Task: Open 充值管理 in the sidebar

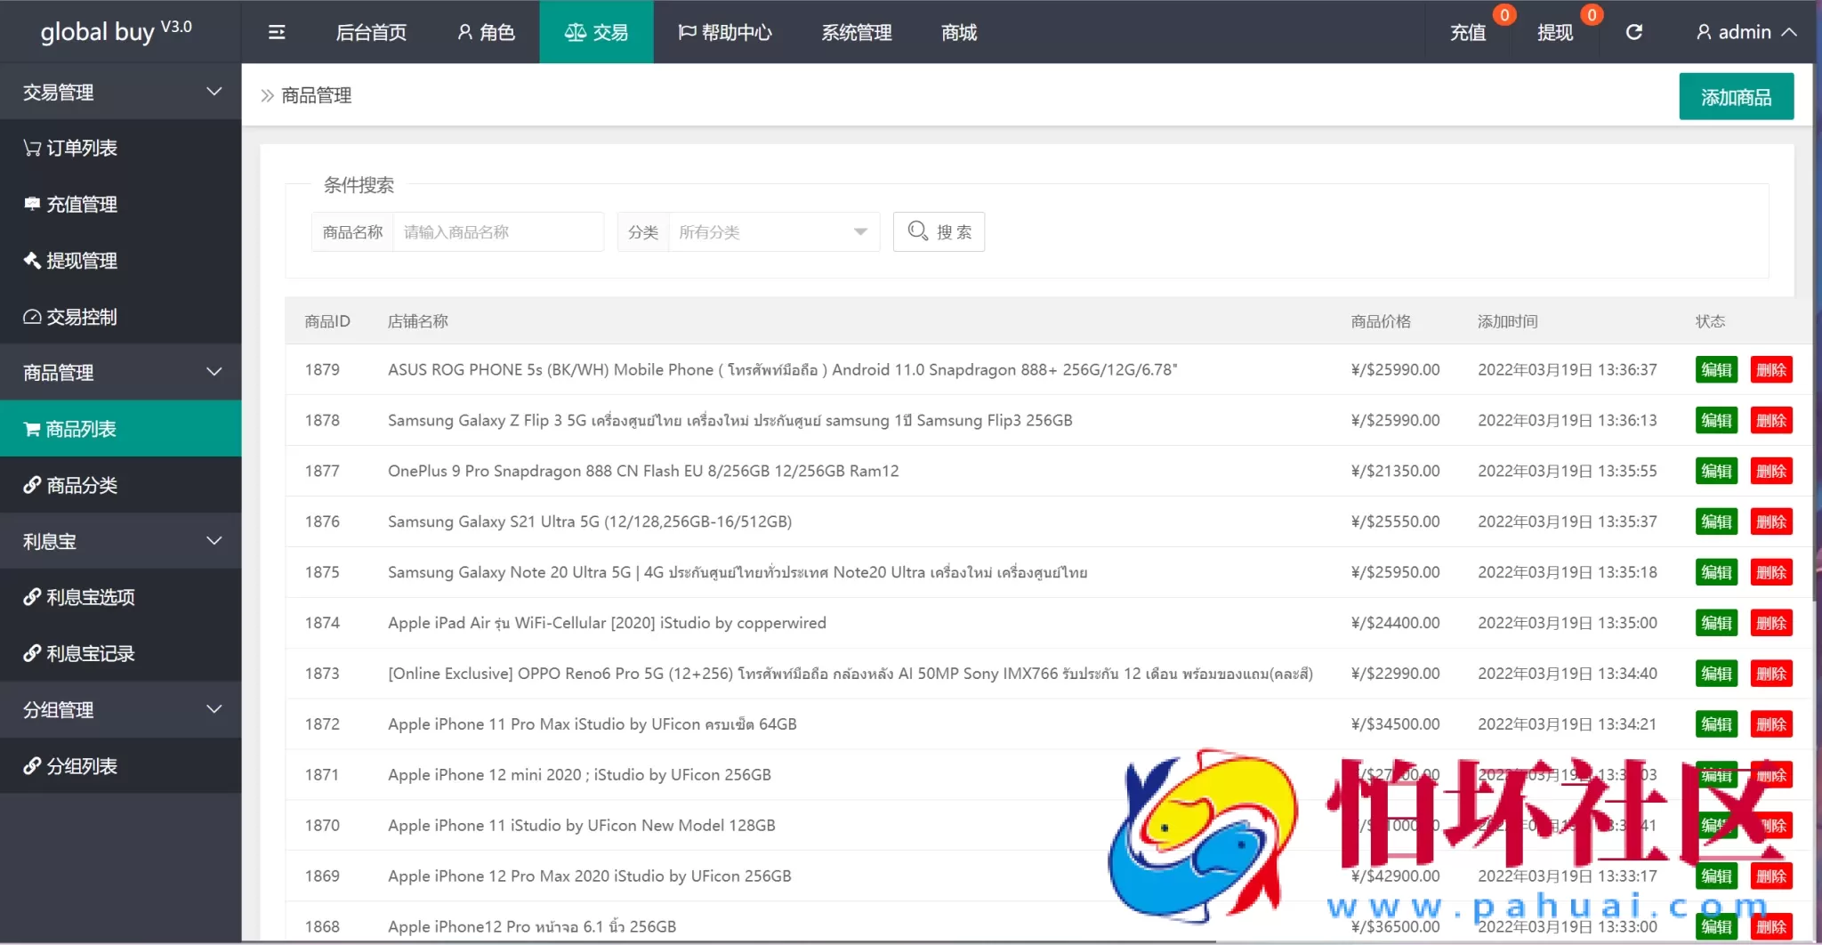Action: (71, 205)
